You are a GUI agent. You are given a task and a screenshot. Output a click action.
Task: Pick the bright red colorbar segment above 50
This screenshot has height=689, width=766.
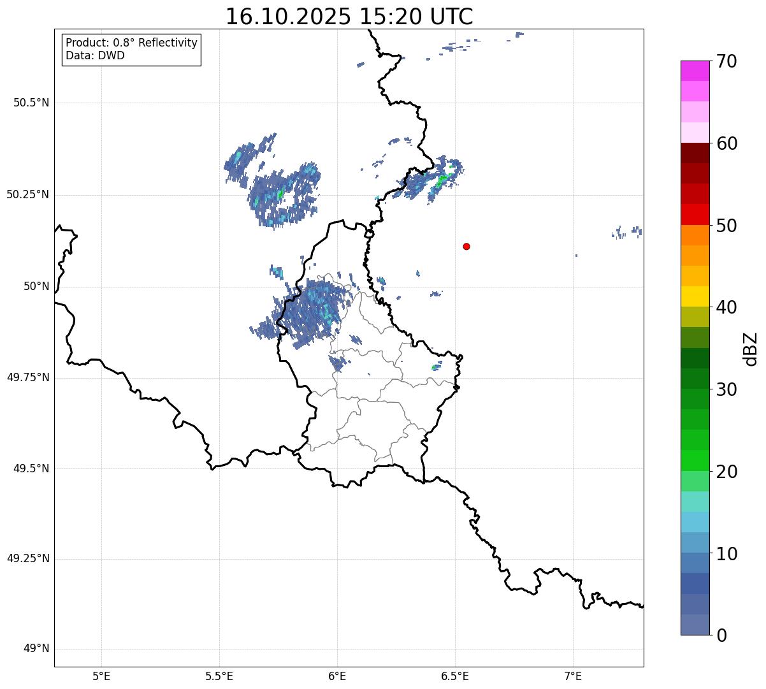(x=695, y=214)
